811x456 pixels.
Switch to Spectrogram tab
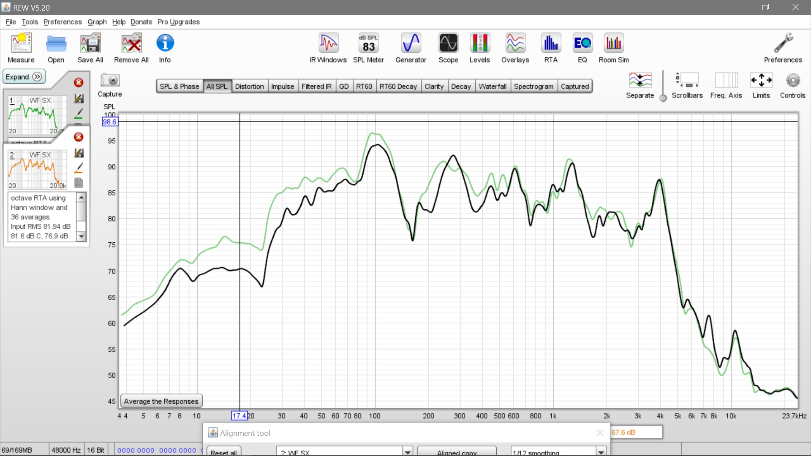[533, 87]
